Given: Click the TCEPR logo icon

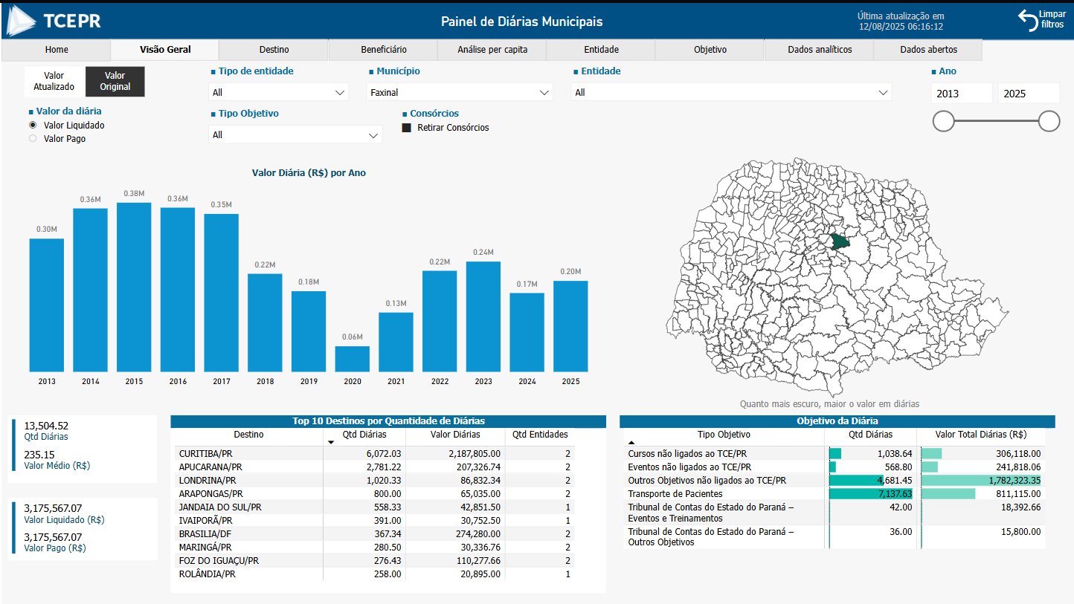Looking at the screenshot, I should coord(21,21).
